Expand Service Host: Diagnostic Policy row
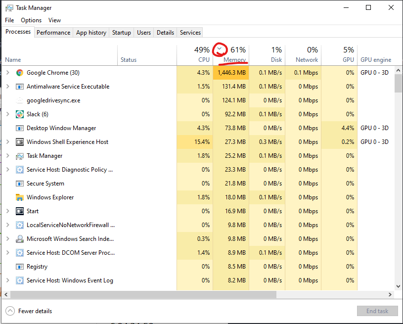Viewport: 403px width, 324px height. point(8,170)
